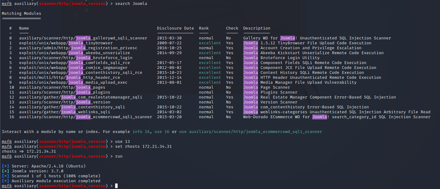Image resolution: width=440 pixels, height=189 pixels.
Task: Click the Check column header
Action: (x=232, y=28)
